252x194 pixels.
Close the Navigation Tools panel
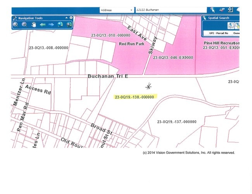71,18
